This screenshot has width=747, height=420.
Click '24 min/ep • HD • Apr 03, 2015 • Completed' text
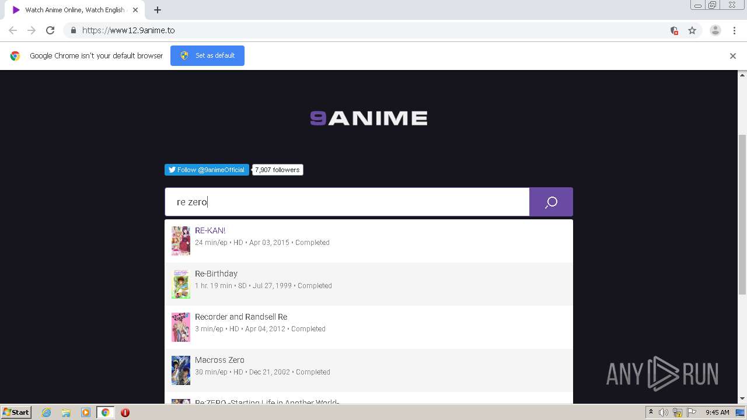(262, 243)
